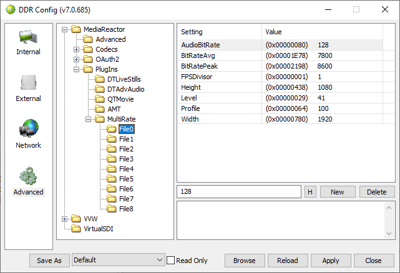The height and width of the screenshot is (273, 400).
Task: Click the File4 folder icon
Action: (x=112, y=169)
